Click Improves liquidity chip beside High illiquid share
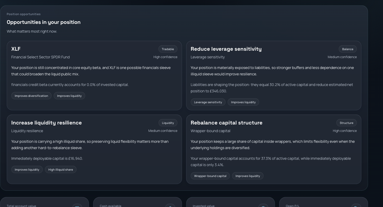 (27, 170)
